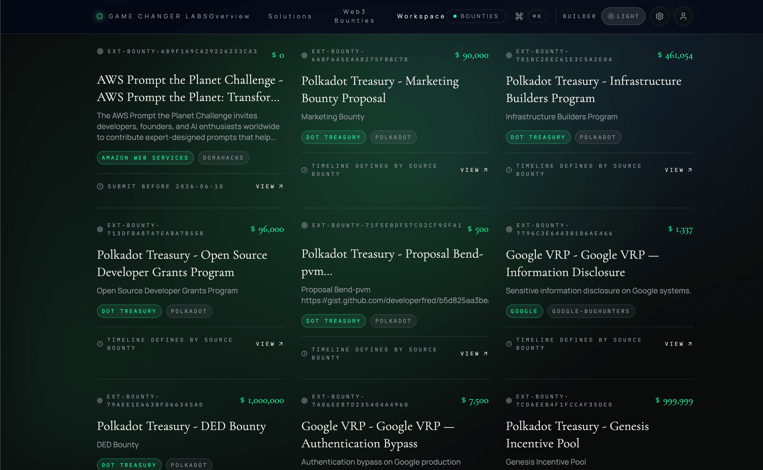This screenshot has height=470, width=763.
Task: Open Polkadot Treasury DED Bounty title
Action: click(x=181, y=426)
